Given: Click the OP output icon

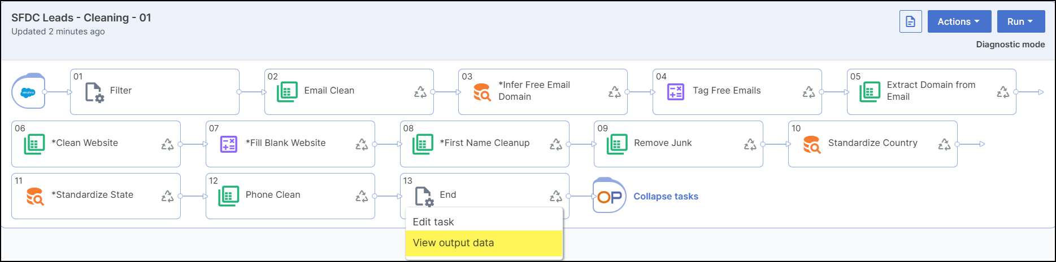Looking at the screenshot, I should pyautogui.click(x=609, y=196).
